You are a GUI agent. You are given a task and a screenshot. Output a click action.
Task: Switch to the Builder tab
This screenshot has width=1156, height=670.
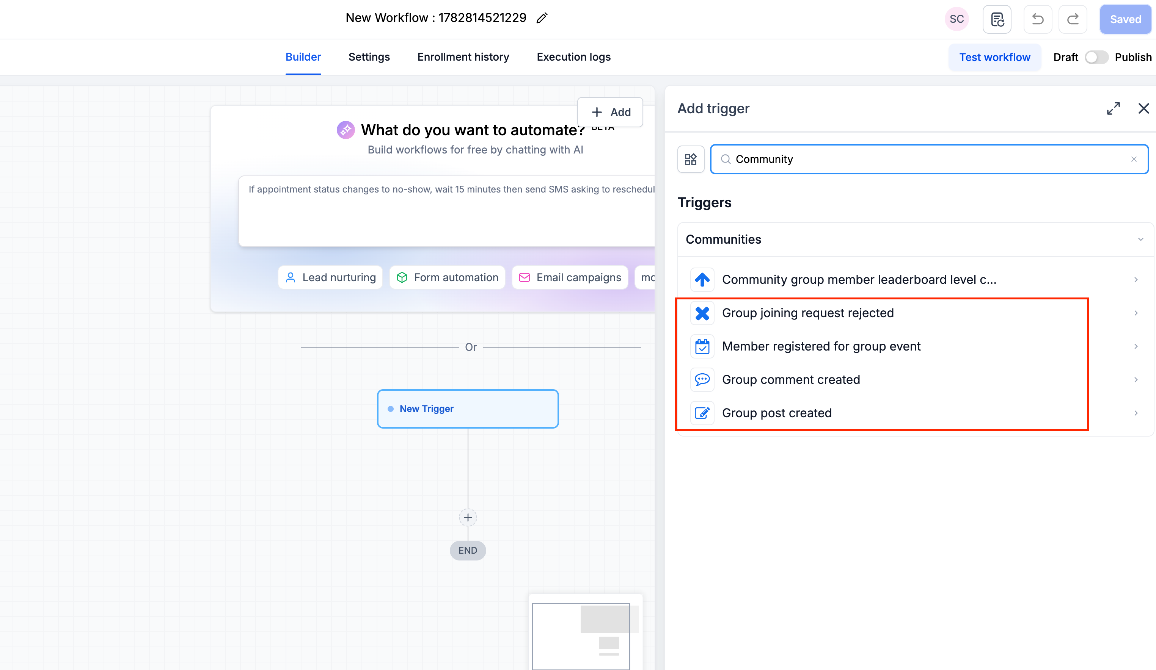[x=303, y=57]
